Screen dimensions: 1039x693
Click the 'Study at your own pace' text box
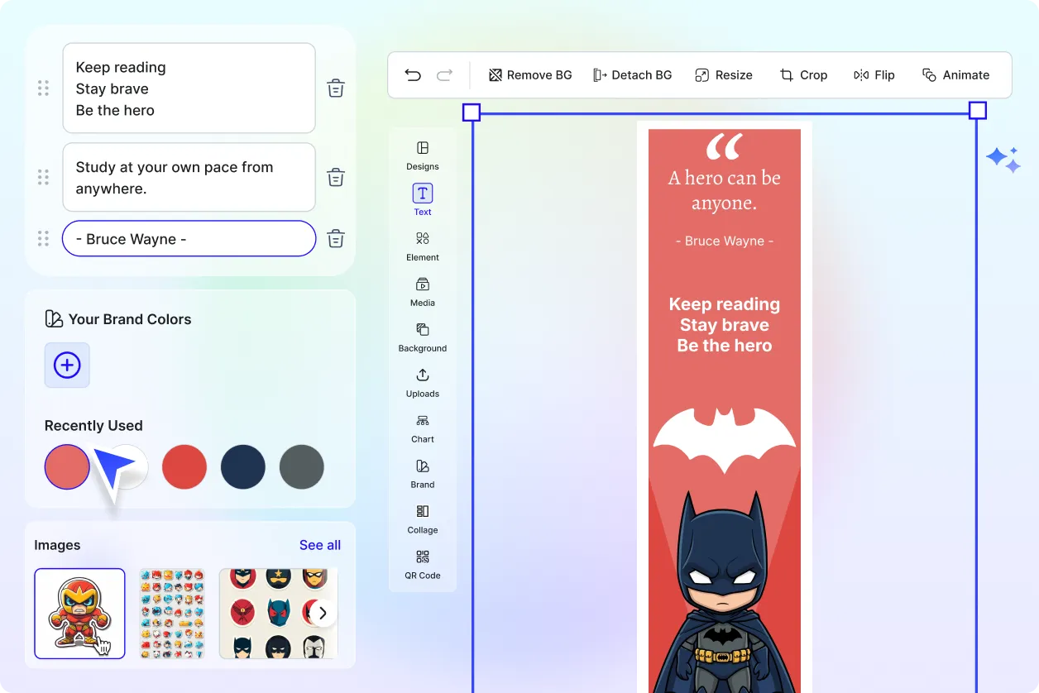coord(189,177)
